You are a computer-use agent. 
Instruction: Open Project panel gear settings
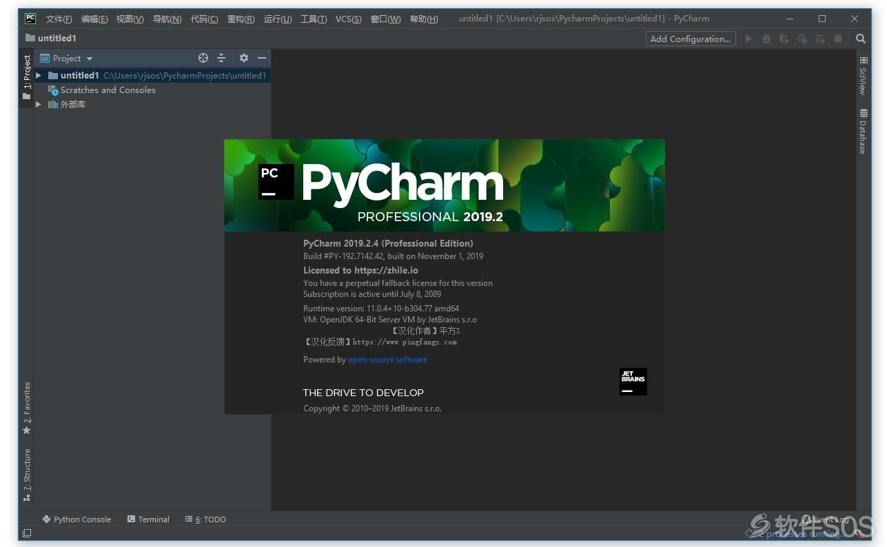click(x=243, y=59)
